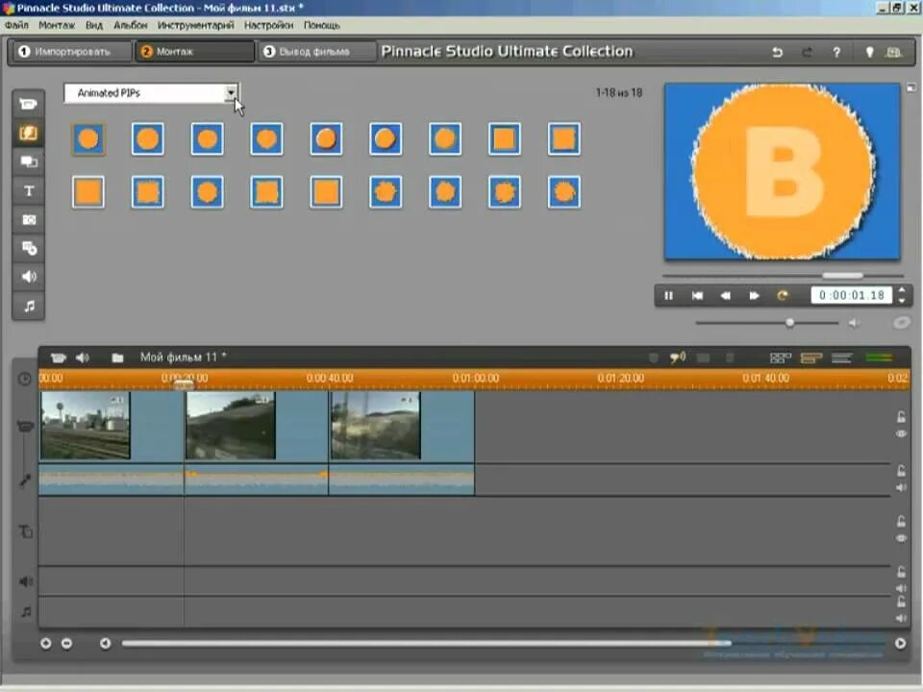The height and width of the screenshot is (692, 923).
Task: Expand the player to full screen
Action: pos(911,87)
